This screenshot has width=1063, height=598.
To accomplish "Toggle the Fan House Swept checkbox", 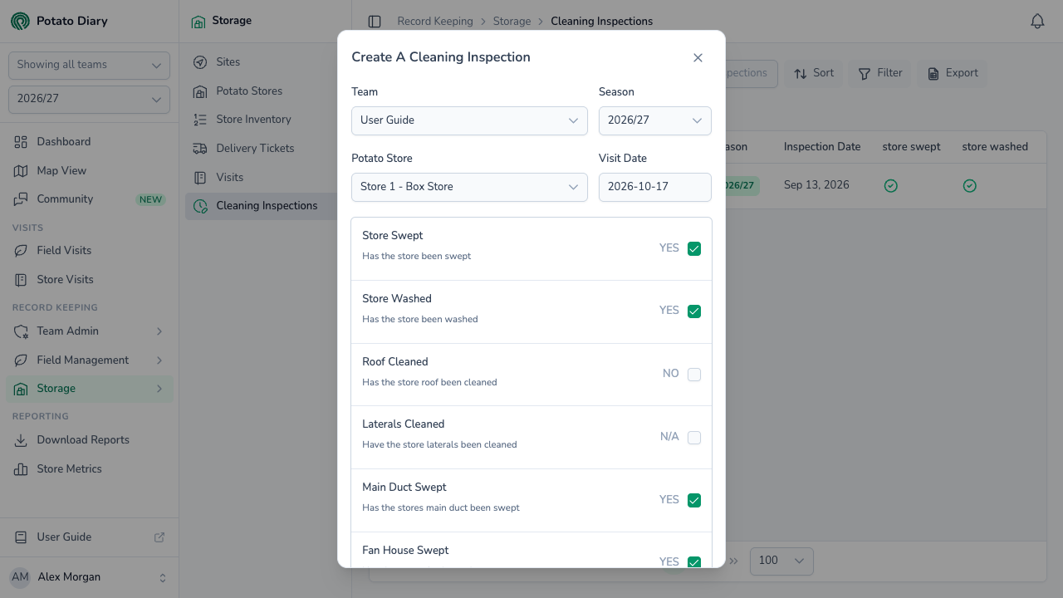I will point(694,562).
